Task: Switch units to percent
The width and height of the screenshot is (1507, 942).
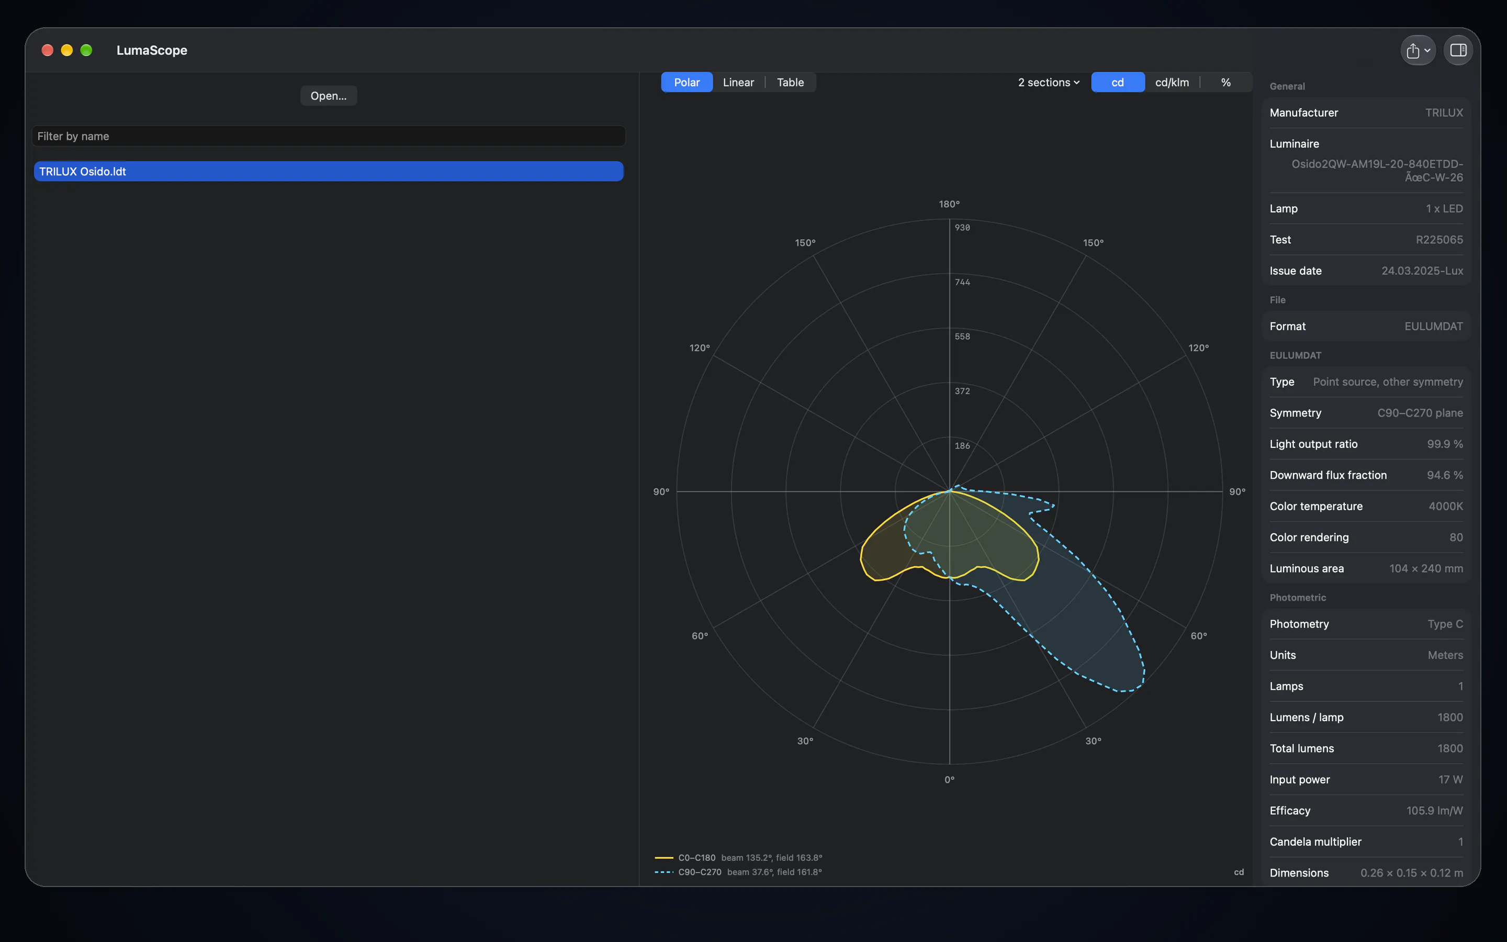Action: coord(1225,82)
